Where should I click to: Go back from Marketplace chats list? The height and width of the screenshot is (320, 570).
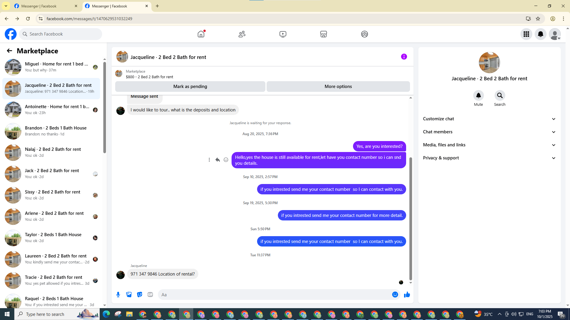click(9, 51)
